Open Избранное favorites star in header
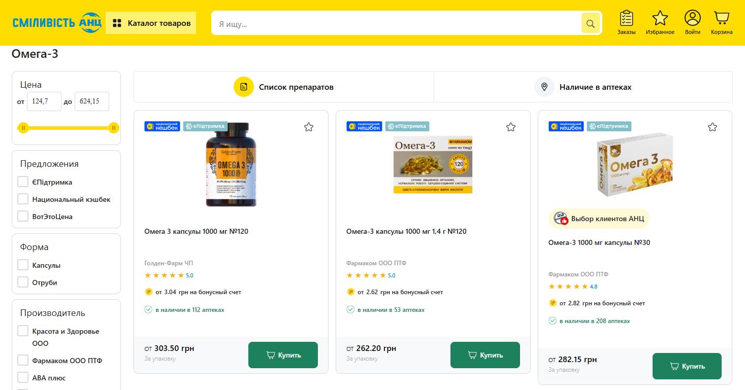Image resolution: width=745 pixels, height=390 pixels. (x=660, y=23)
